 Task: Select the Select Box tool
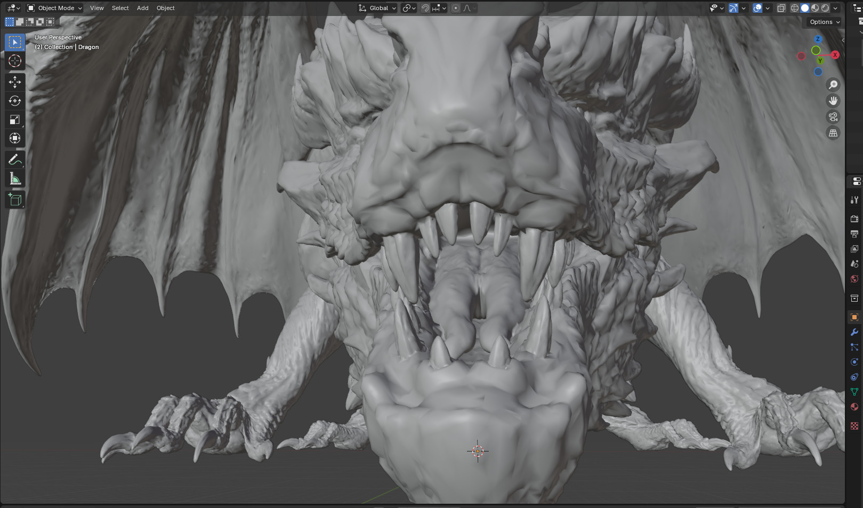[15, 42]
